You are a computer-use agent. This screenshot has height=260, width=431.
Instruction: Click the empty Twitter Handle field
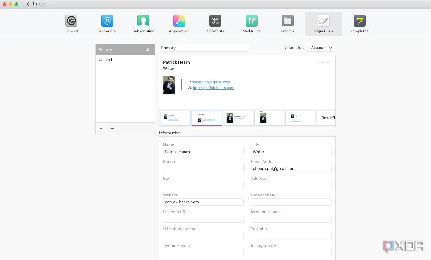pyautogui.click(x=203, y=253)
